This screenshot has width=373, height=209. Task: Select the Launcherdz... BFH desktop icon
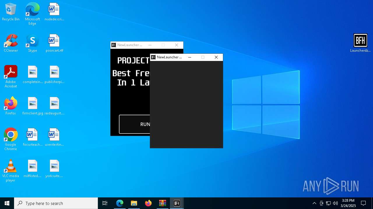point(360,44)
